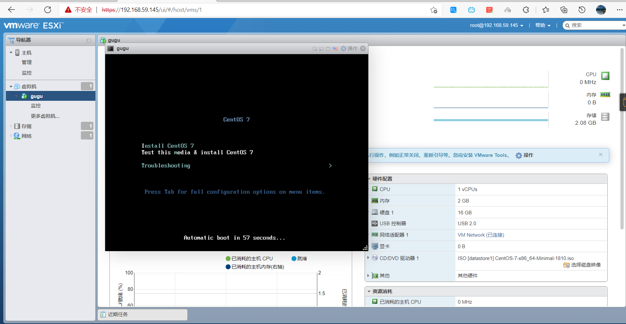Select 网络 in the navigator

[27, 136]
